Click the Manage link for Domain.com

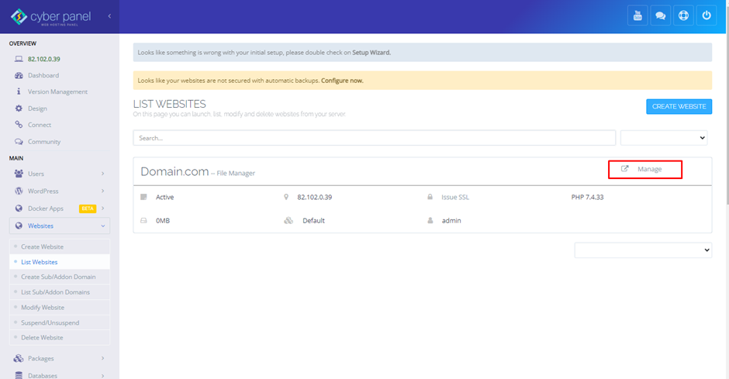649,169
